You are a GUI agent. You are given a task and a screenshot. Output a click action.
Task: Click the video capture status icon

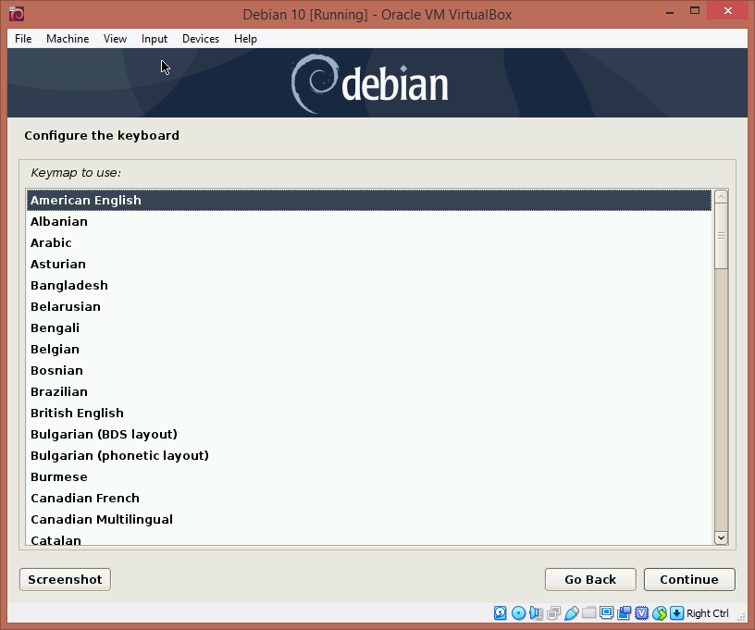coord(624,612)
